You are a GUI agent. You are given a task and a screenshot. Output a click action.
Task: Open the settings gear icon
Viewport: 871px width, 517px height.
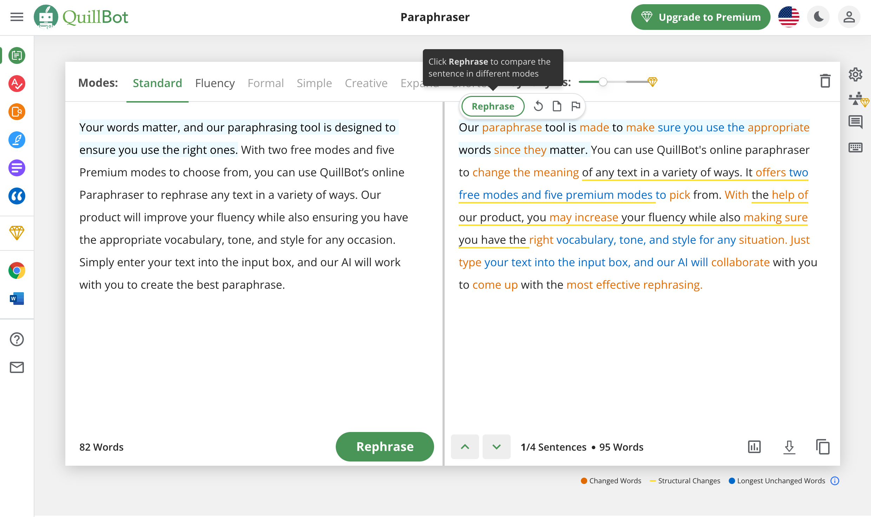click(x=856, y=74)
